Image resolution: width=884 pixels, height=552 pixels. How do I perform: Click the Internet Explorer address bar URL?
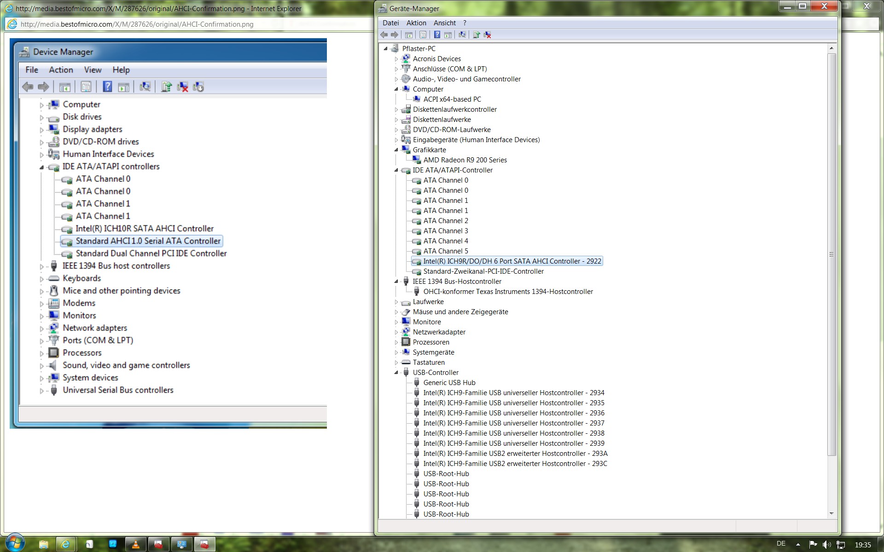pyautogui.click(x=137, y=24)
